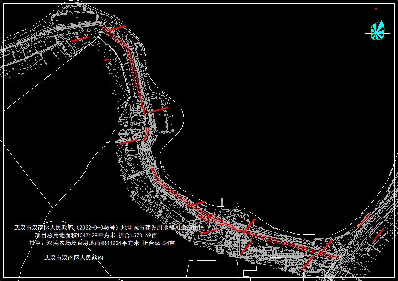The image size is (398, 281).
Task: Select the text line with 44224平方米
Action: point(102,243)
